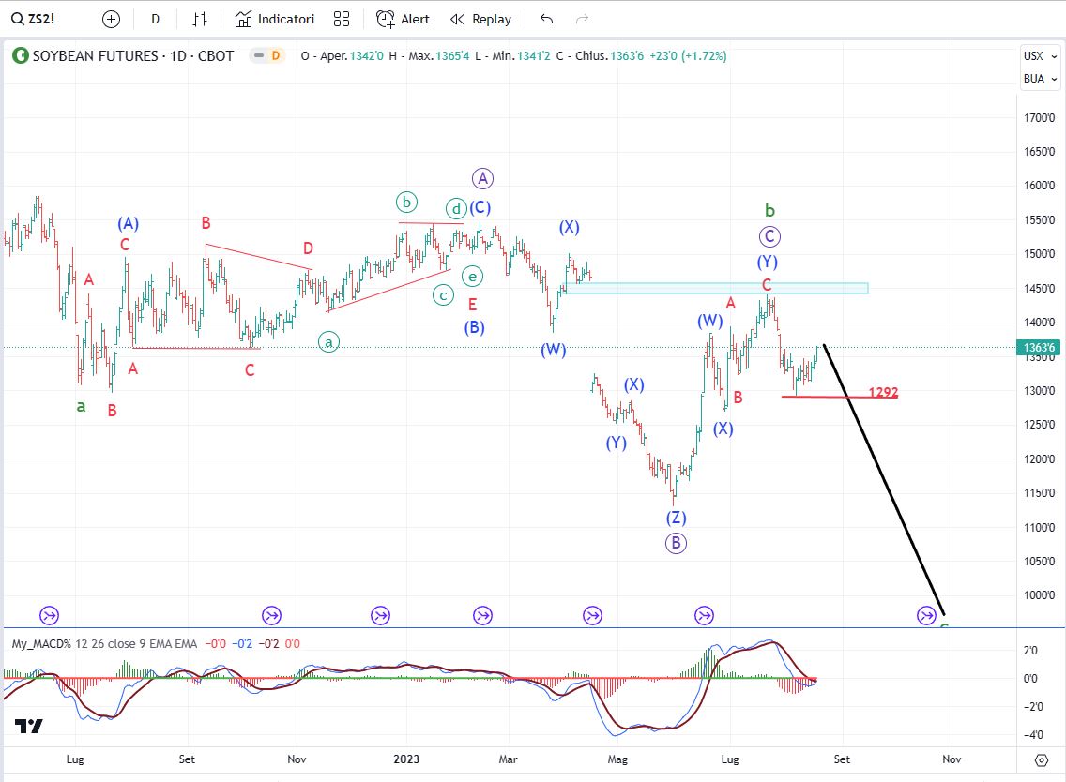Open the Indicatori menu

(x=275, y=19)
